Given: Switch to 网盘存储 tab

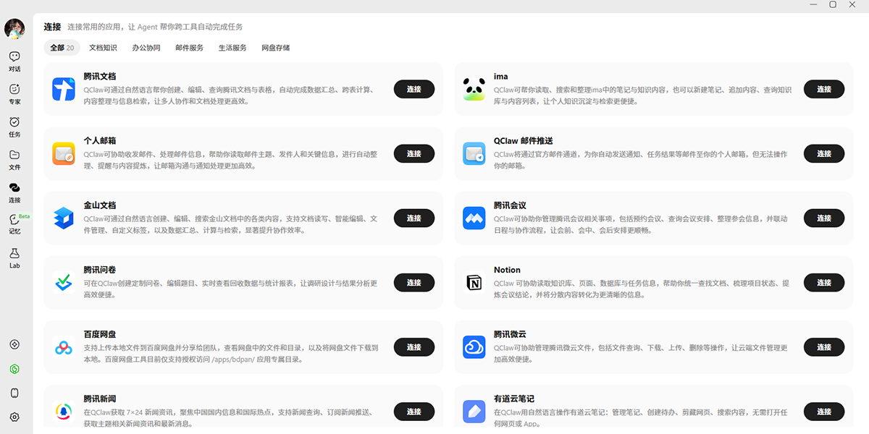Looking at the screenshot, I should point(276,48).
